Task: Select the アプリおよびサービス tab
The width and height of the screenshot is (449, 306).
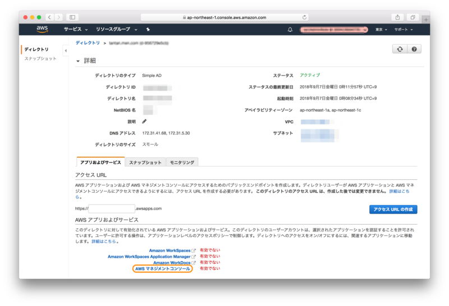Action: click(100, 163)
